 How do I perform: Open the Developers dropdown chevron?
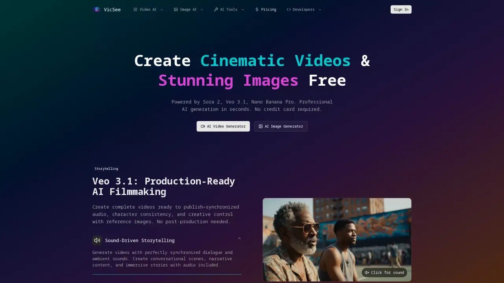[320, 9]
